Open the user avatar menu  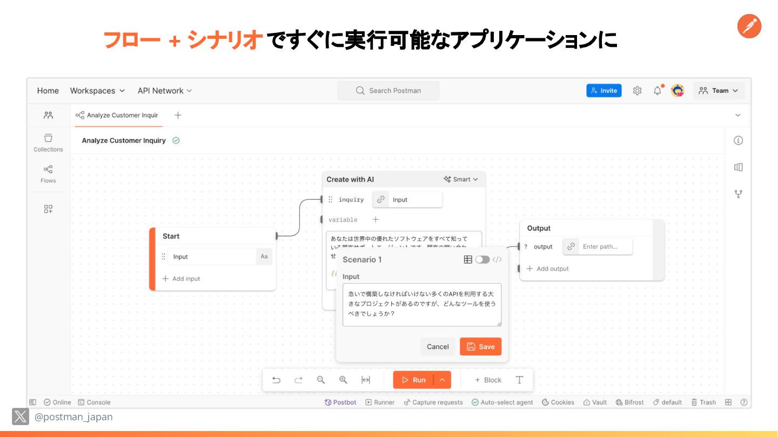pyautogui.click(x=678, y=91)
